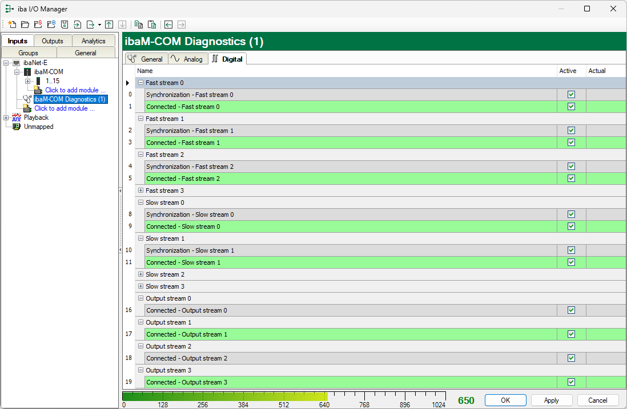This screenshot has height=409, width=627.
Task: Collapse the Fast stream 0 group
Action: click(140, 83)
